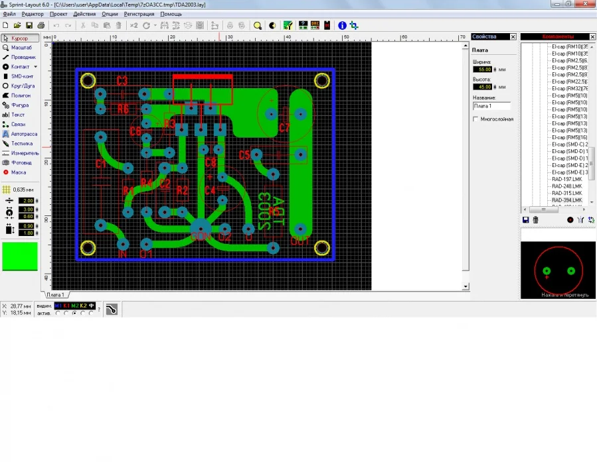597x462 pixels.
Task: Open the Опции menu
Action: (x=110, y=14)
